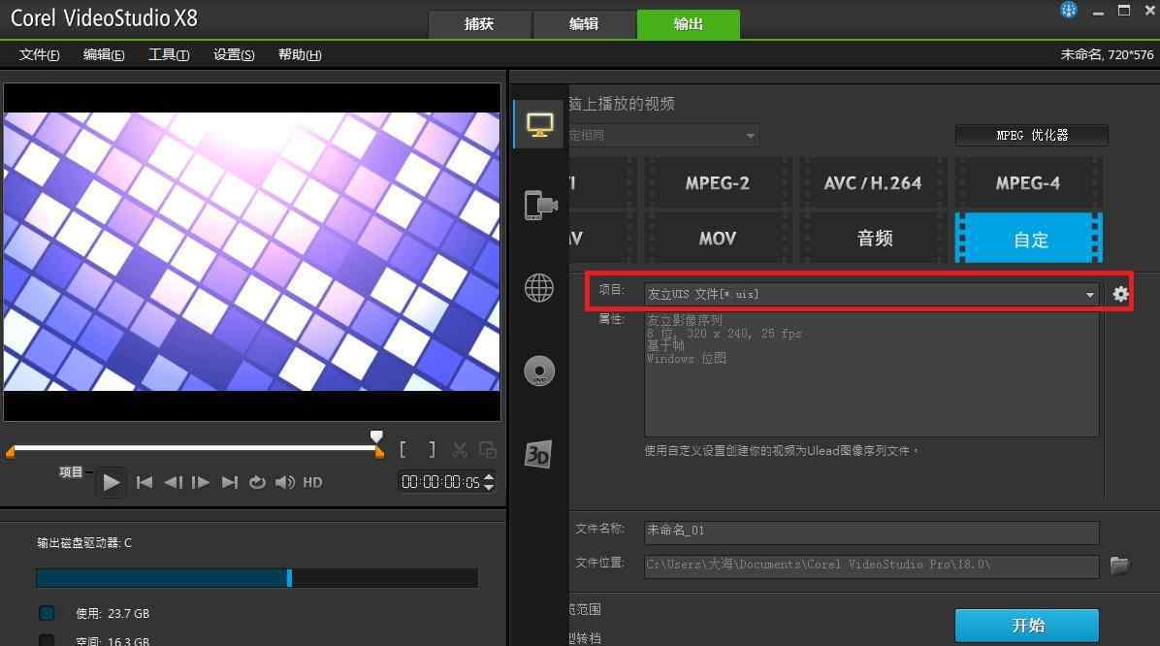
Task: Click the 使用: 23.7 GB text
Action: click(113, 613)
